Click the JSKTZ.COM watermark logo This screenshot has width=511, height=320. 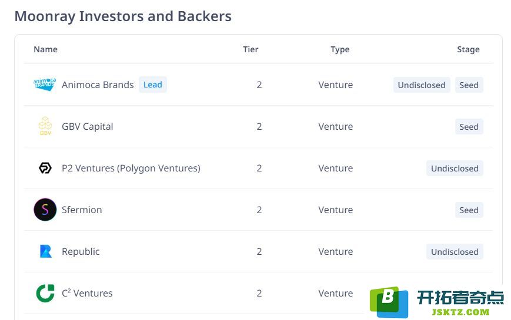pyautogui.click(x=437, y=302)
